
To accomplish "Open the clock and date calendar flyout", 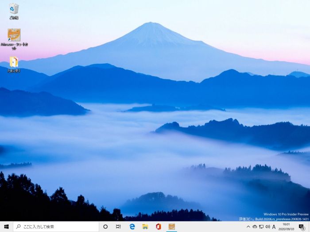I will (287, 227).
